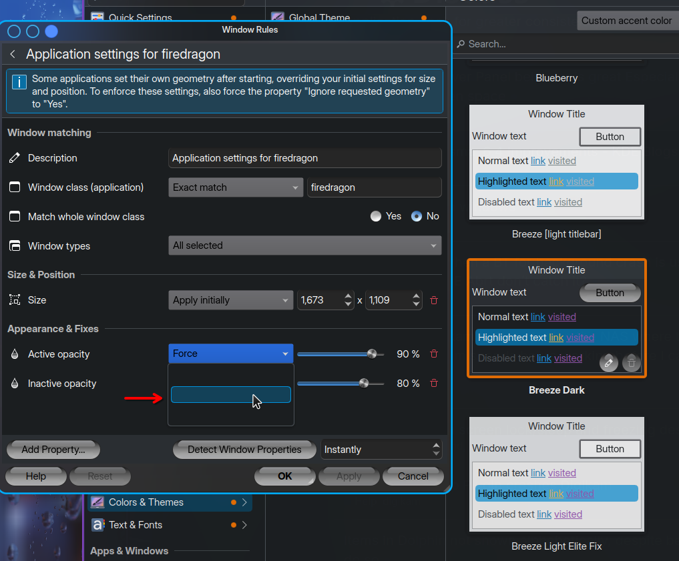Click the trash icon for Inactive opacity
679x561 pixels.
(434, 383)
